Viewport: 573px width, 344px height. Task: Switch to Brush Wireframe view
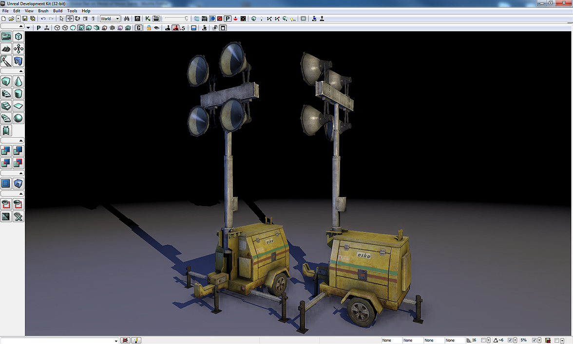pos(57,28)
